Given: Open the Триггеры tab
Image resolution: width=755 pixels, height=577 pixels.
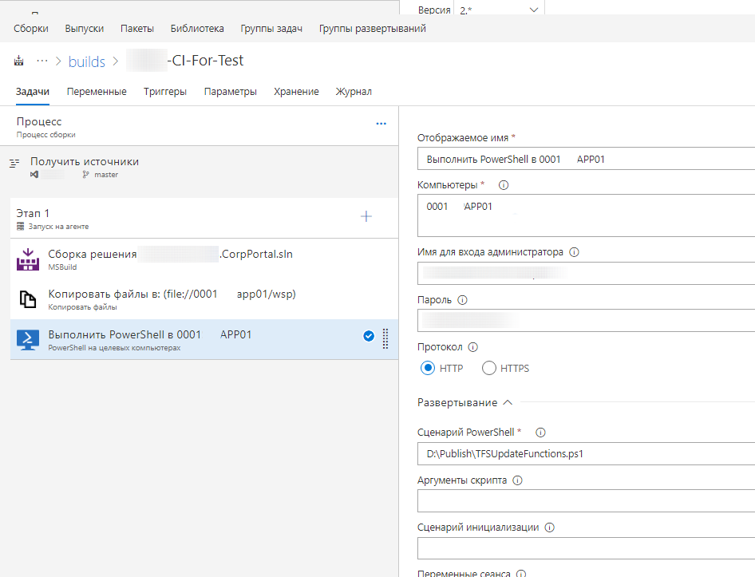Looking at the screenshot, I should [x=165, y=92].
